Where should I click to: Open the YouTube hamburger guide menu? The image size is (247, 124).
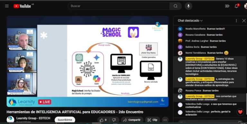point(7,6)
